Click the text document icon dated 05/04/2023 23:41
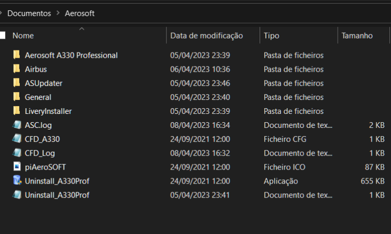This screenshot has height=234, width=391. (17, 194)
